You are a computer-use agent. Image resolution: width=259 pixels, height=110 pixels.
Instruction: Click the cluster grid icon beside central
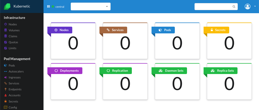[x=48, y=6]
